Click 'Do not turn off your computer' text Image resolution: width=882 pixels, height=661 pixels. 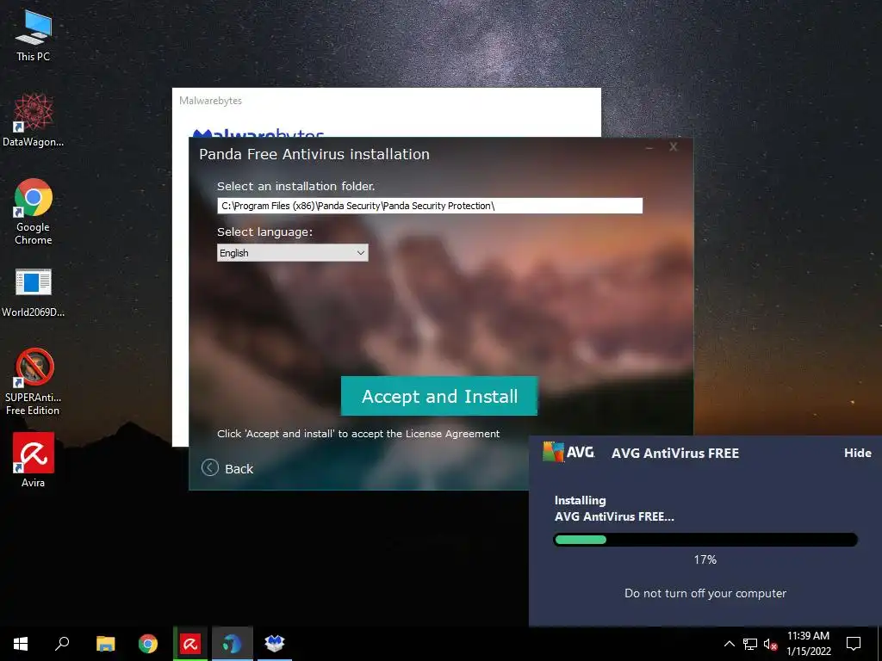coord(705,594)
